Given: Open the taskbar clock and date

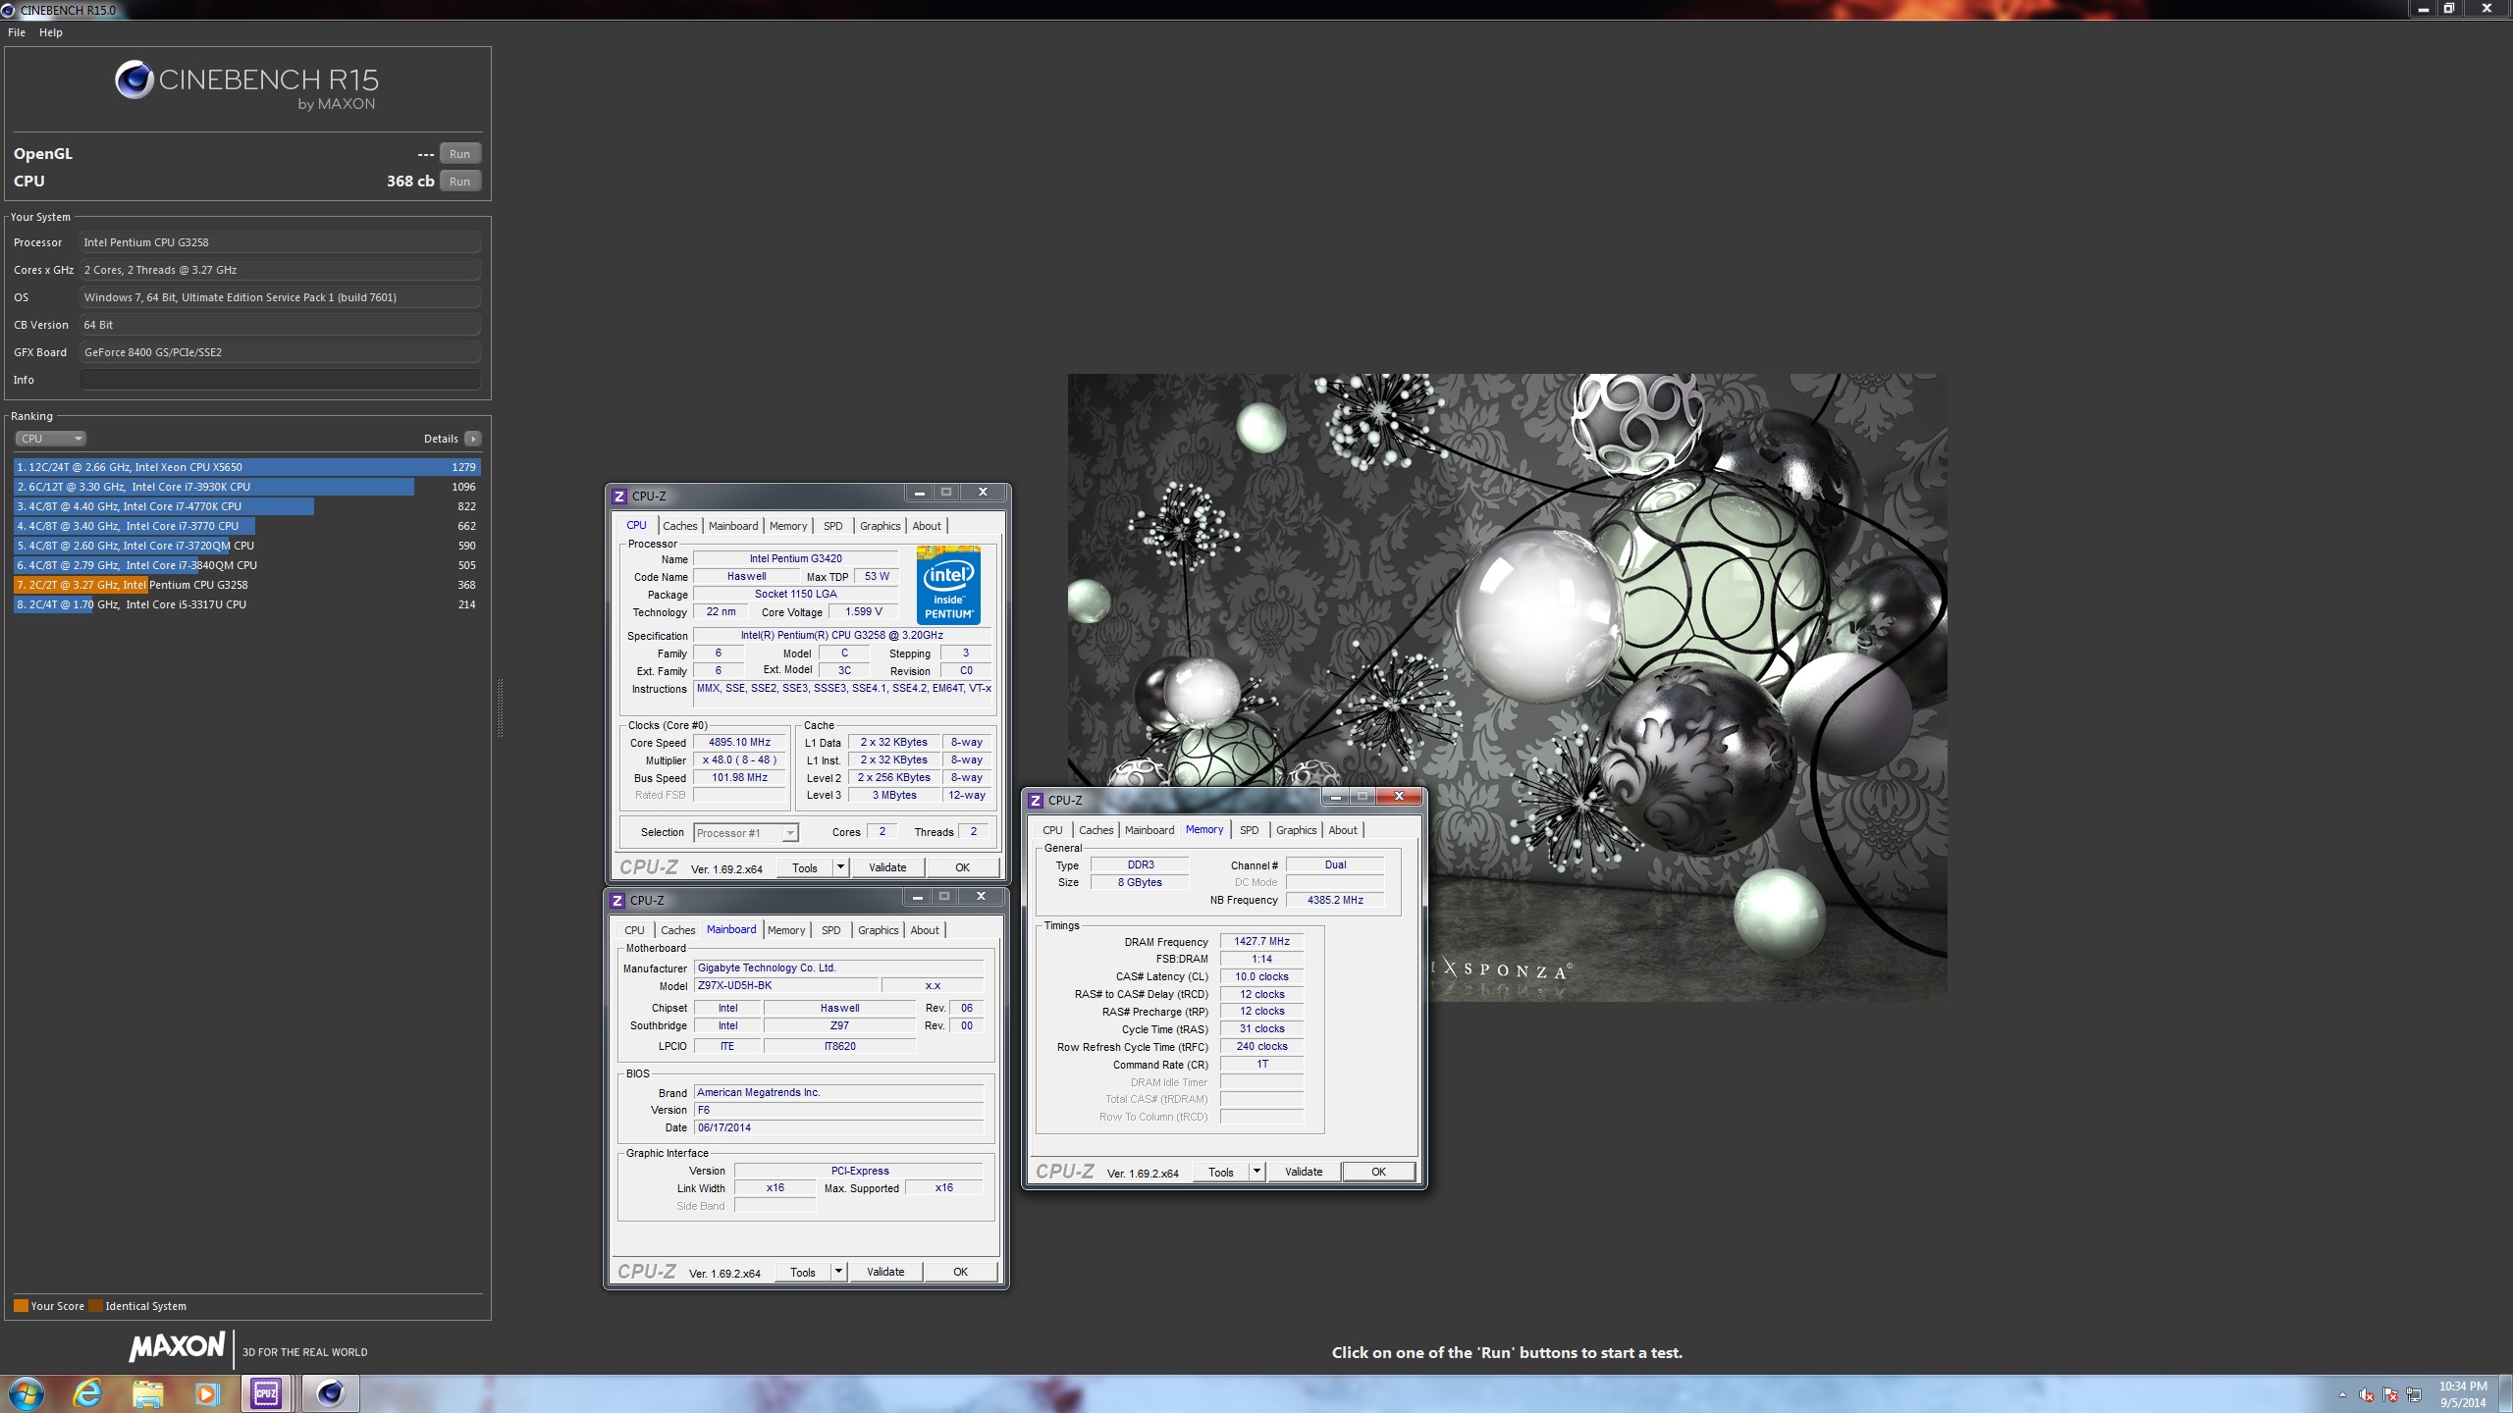Looking at the screenshot, I should tap(2463, 1394).
